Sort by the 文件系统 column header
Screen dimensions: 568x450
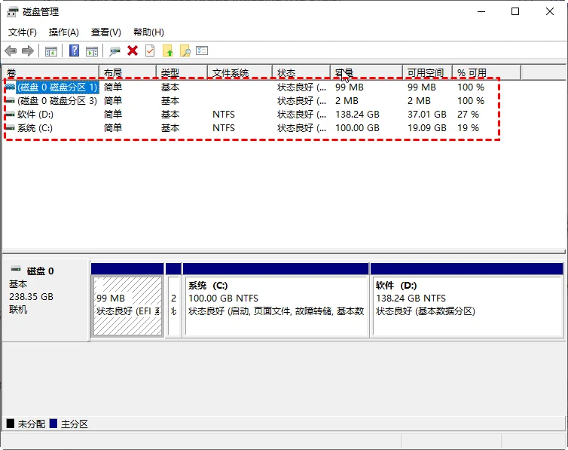240,73
